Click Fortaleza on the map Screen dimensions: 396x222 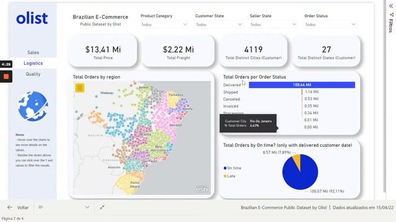pyautogui.click(x=176, y=95)
